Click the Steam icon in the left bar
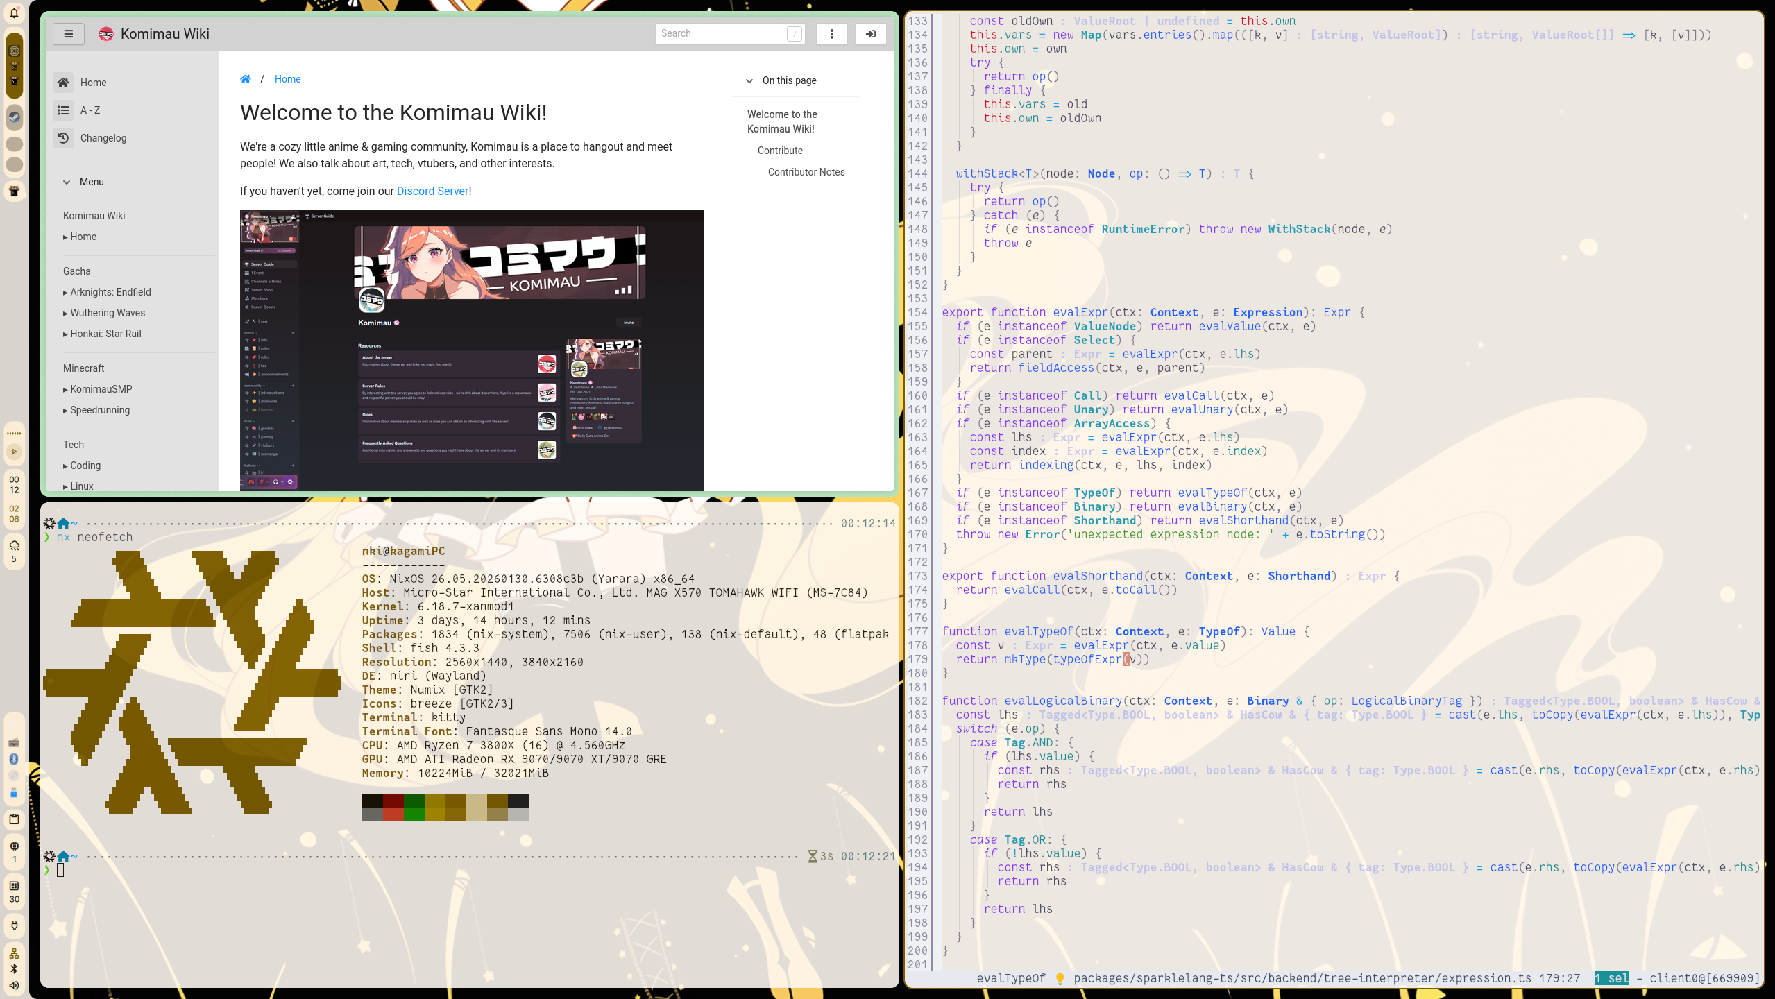Screen dimensions: 1775x999 pyautogui.click(x=14, y=118)
